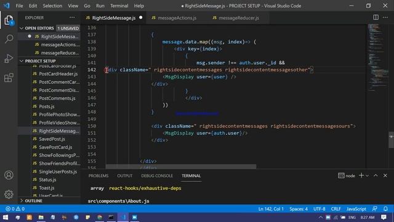Click the split editor right icon
This screenshot has height=222, width=394.
click(376, 17)
